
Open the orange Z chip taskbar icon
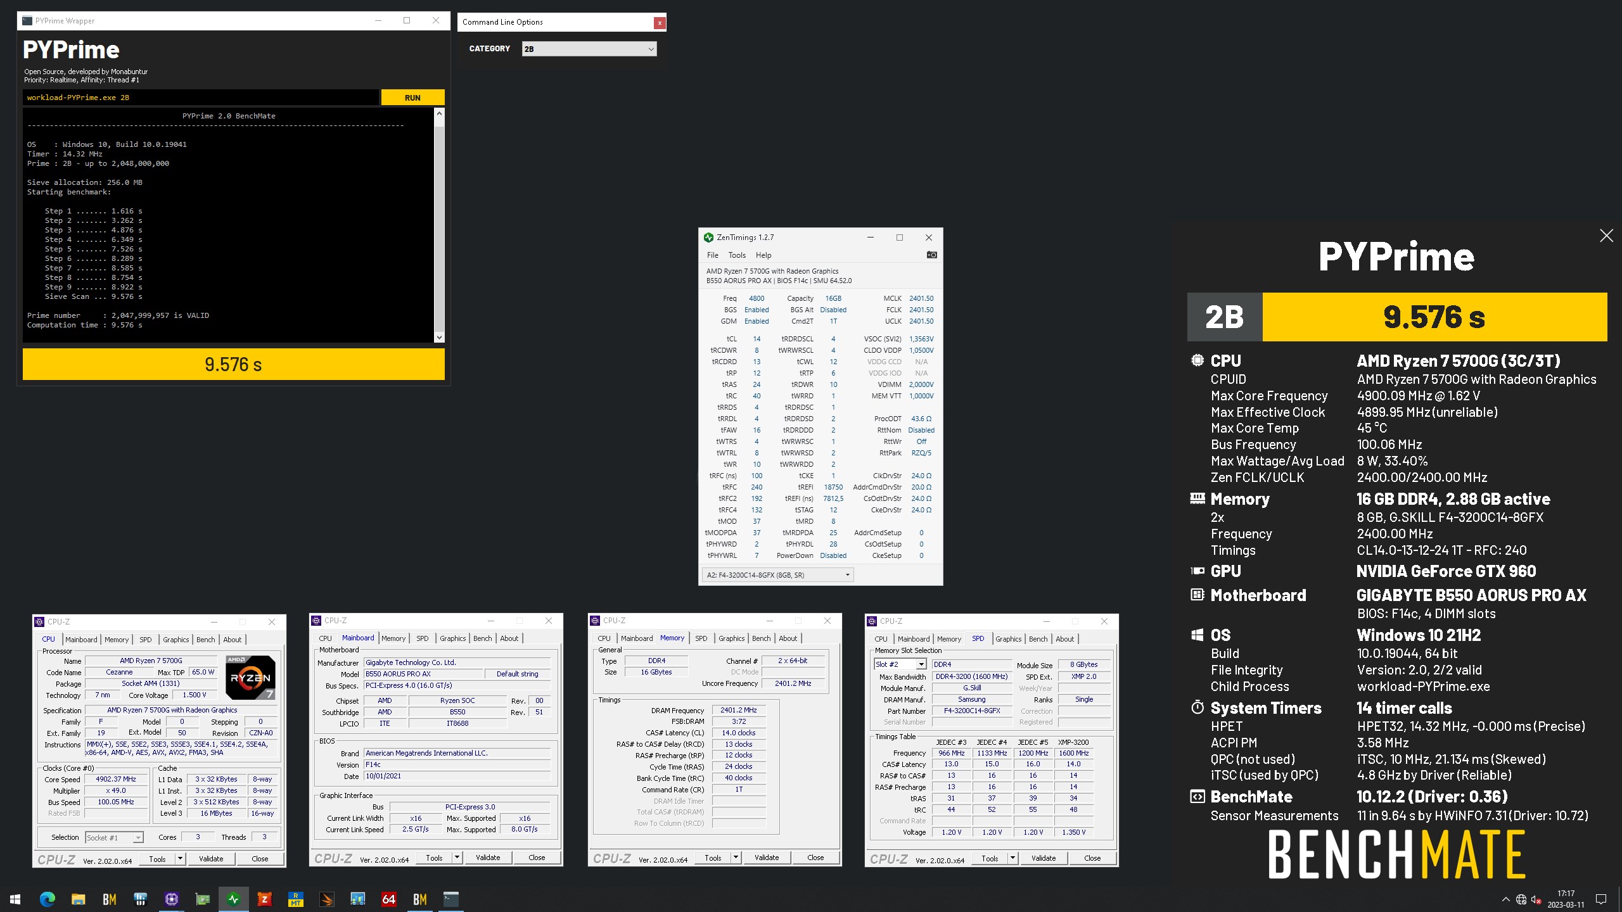click(264, 899)
